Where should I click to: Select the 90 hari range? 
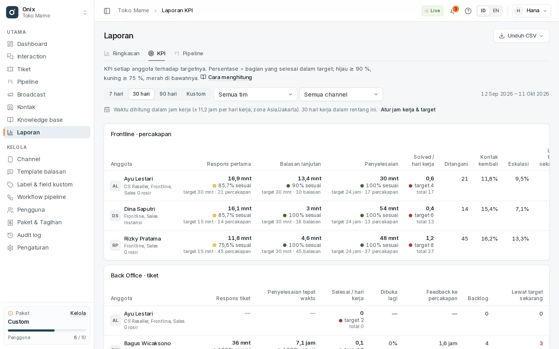pos(168,94)
